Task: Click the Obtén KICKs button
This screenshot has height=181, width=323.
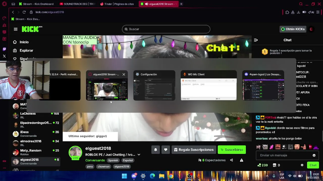Action: tap(293, 29)
